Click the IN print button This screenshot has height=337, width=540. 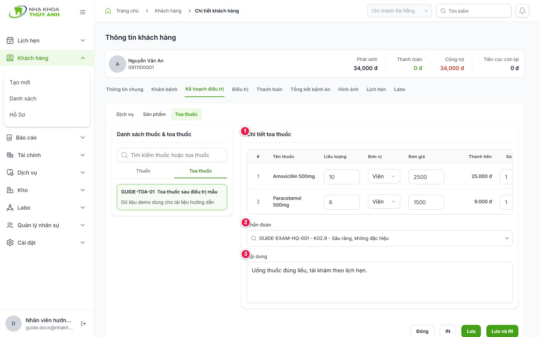point(448,331)
